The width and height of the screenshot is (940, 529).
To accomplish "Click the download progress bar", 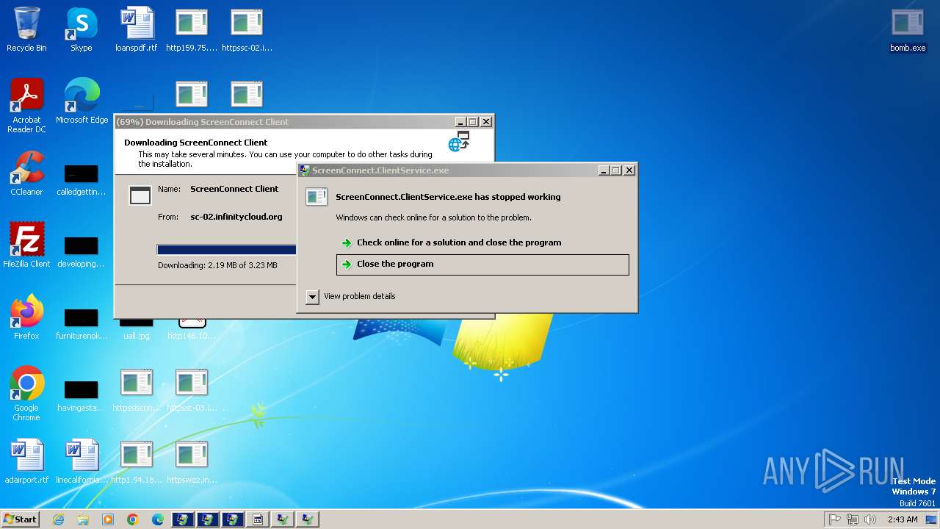I will (227, 250).
